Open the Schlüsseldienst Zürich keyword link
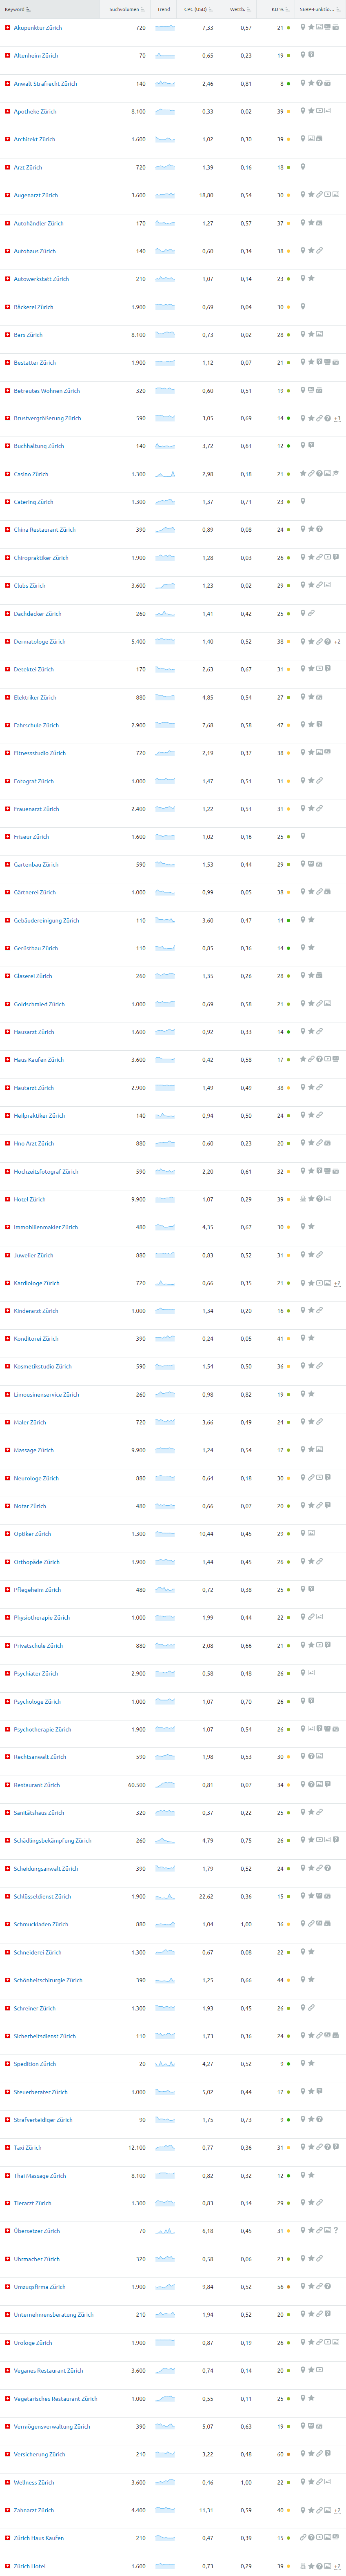This screenshot has width=346, height=2576. click(42, 1896)
